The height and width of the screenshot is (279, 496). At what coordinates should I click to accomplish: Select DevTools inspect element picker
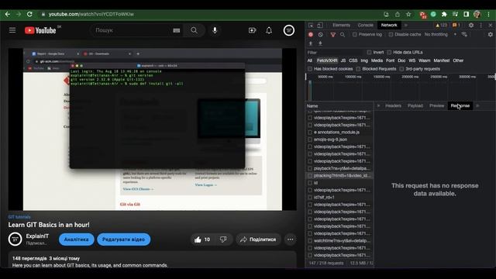click(x=311, y=26)
